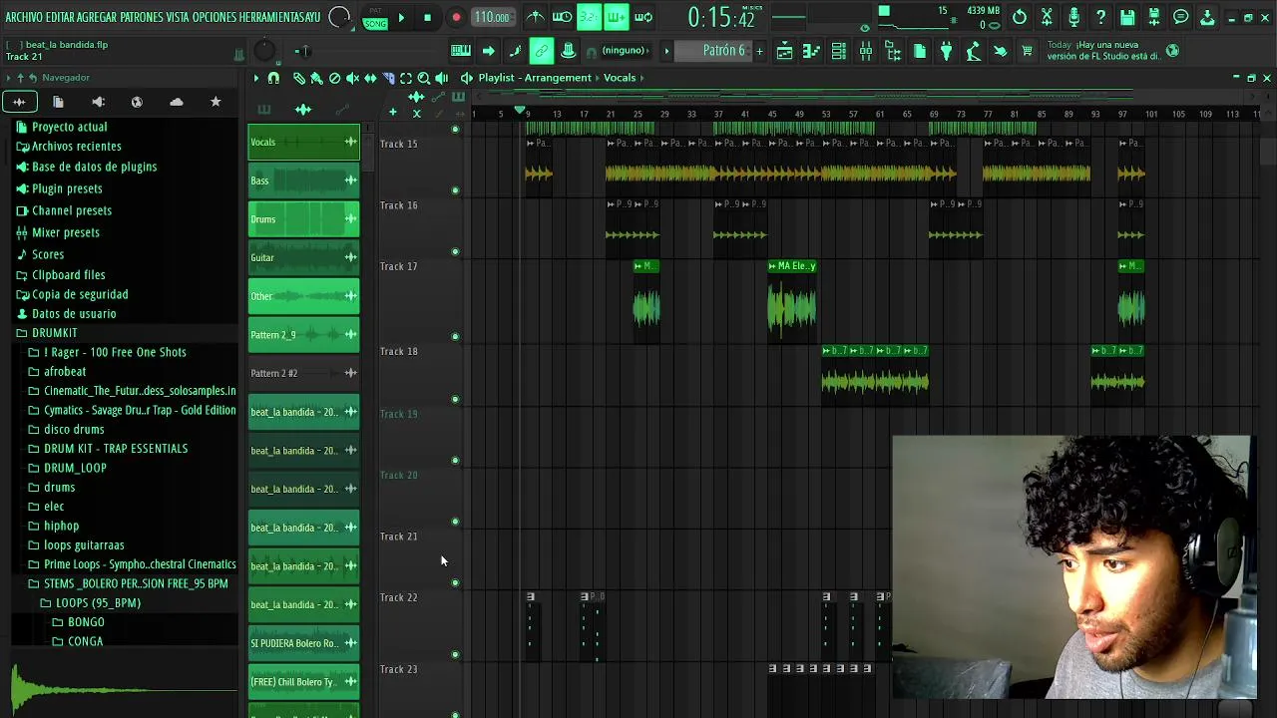Select the Draw pencil tool in playlist
This screenshot has width=1277, height=718.
299,78
